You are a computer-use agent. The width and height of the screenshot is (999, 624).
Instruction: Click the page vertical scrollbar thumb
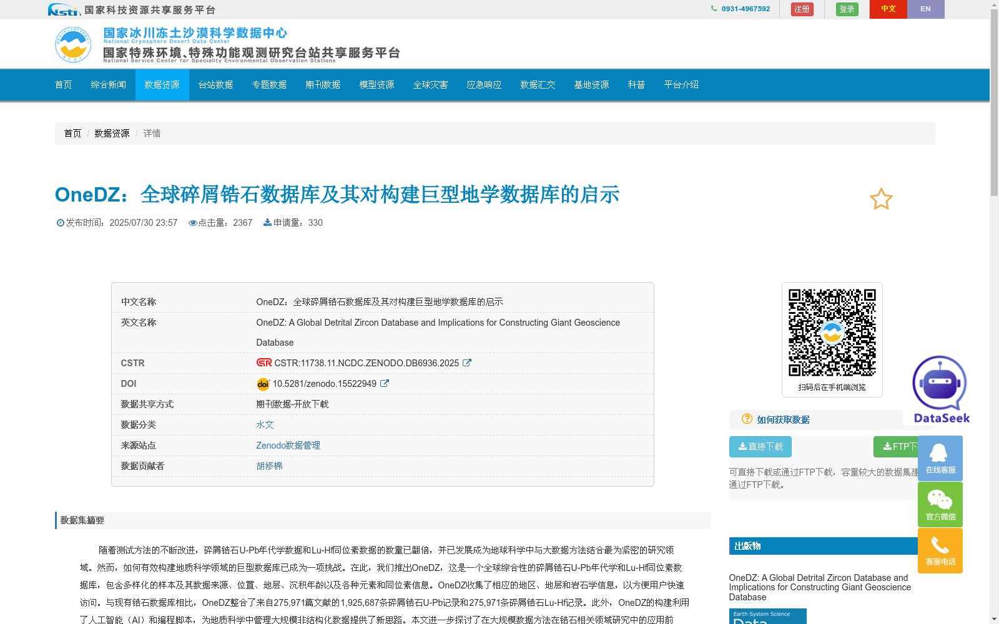pyautogui.click(x=994, y=103)
